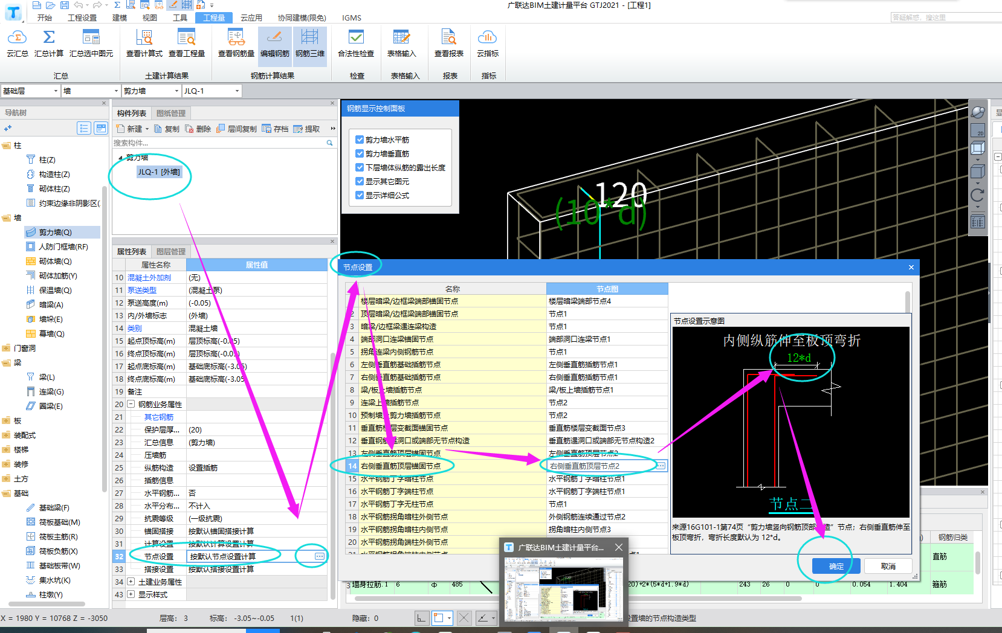
Task: Click ellipsis button in 节点设置 property row
Action: click(320, 556)
